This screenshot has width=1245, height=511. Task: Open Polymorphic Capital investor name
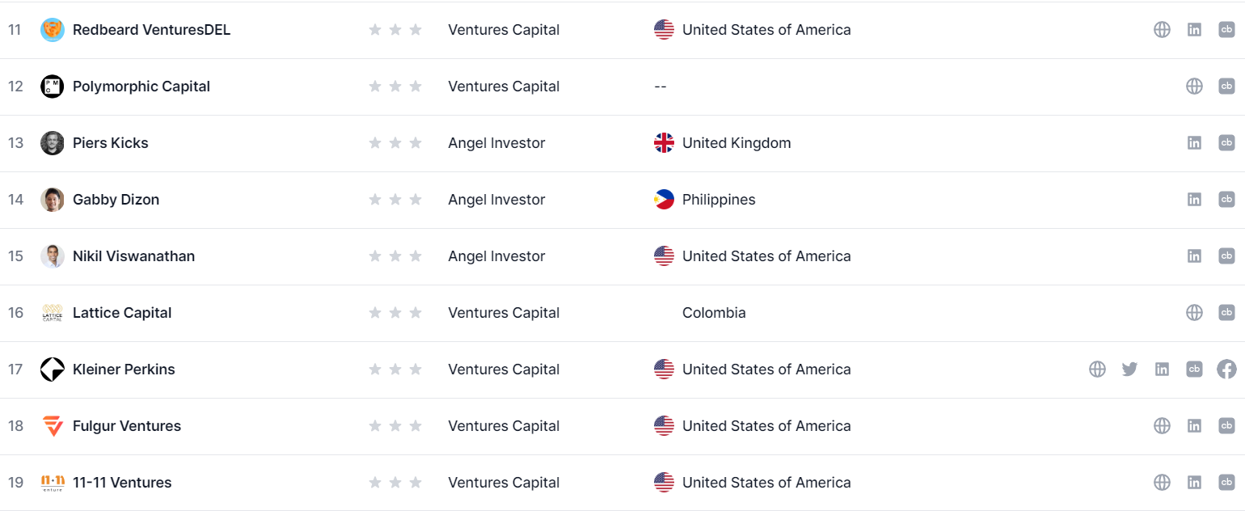coord(141,87)
